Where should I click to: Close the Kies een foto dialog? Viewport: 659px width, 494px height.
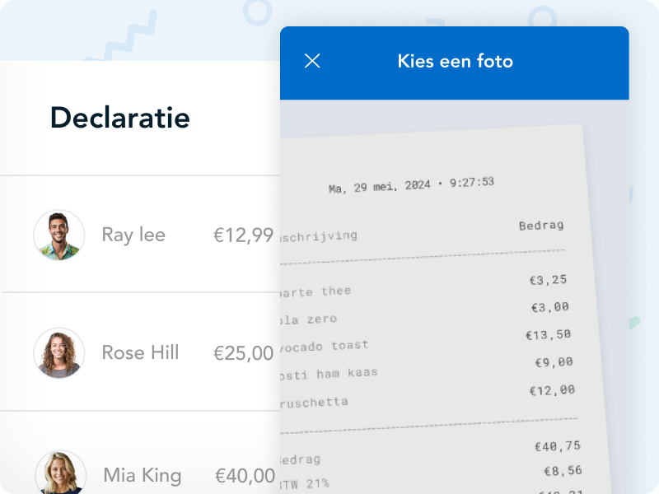coord(312,61)
